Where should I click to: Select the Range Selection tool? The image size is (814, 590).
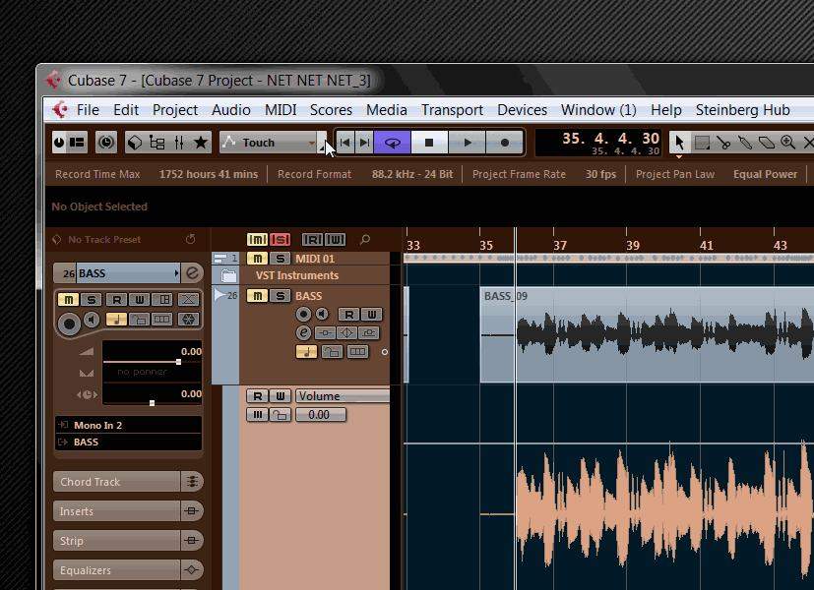point(702,143)
